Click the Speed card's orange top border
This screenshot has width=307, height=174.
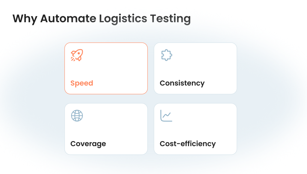coord(106,43)
